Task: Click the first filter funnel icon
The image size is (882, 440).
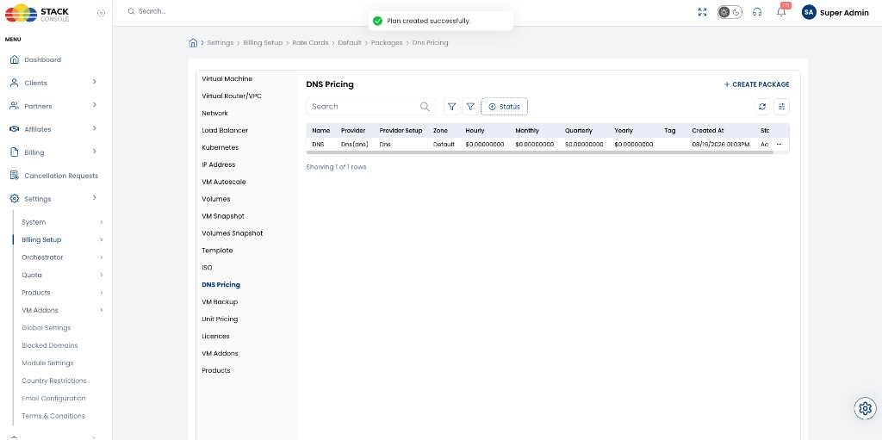Action: 451,107
